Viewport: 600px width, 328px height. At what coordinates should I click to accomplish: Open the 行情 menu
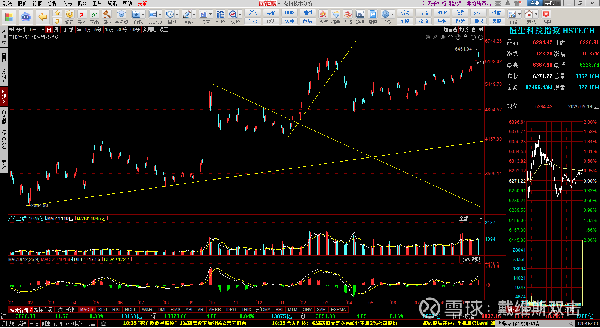37,3
